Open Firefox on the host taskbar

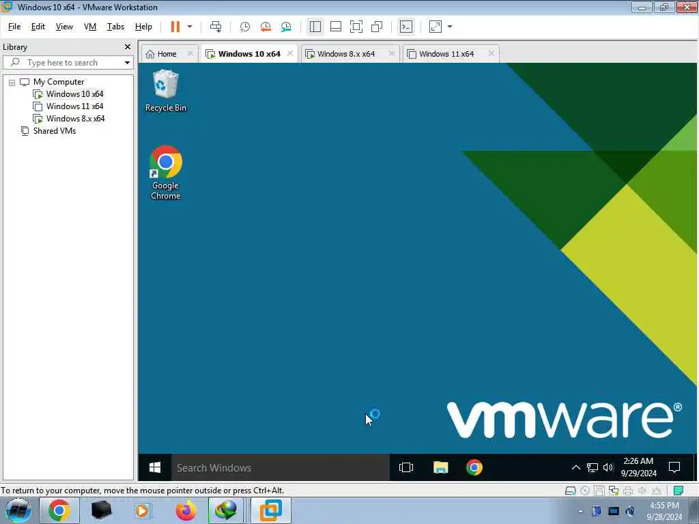[186, 510]
